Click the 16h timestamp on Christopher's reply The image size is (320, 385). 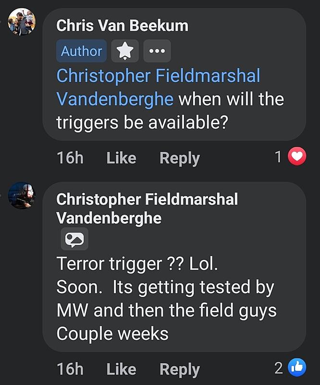coord(70,369)
